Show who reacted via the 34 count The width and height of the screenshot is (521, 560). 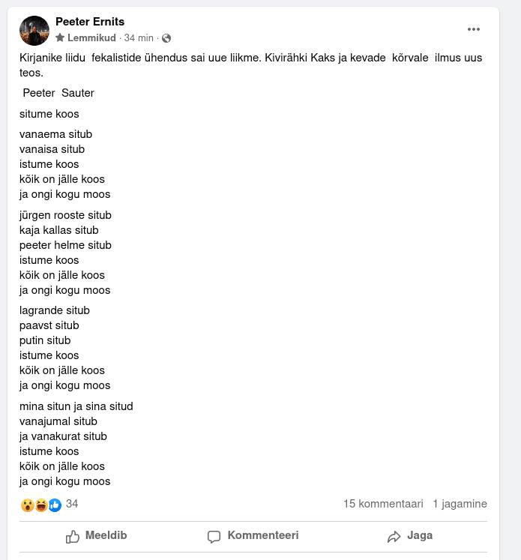click(x=72, y=504)
